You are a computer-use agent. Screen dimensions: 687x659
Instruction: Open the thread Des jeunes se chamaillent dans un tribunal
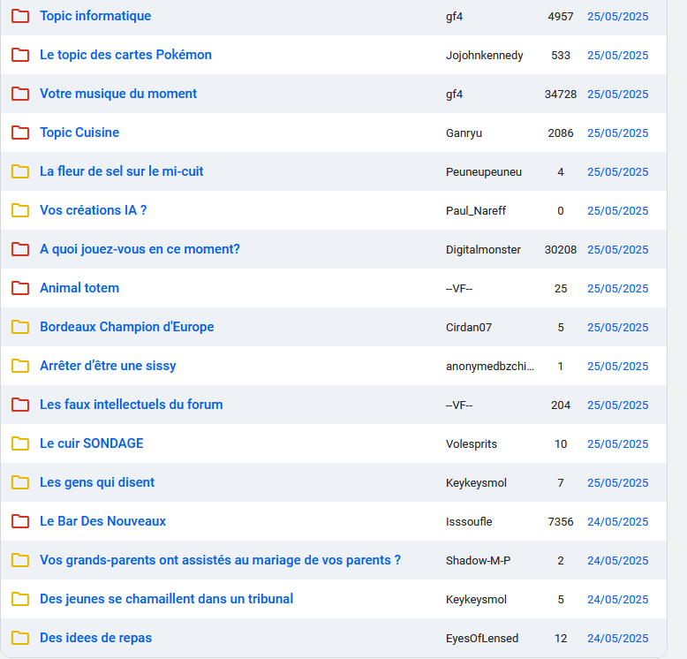click(166, 599)
